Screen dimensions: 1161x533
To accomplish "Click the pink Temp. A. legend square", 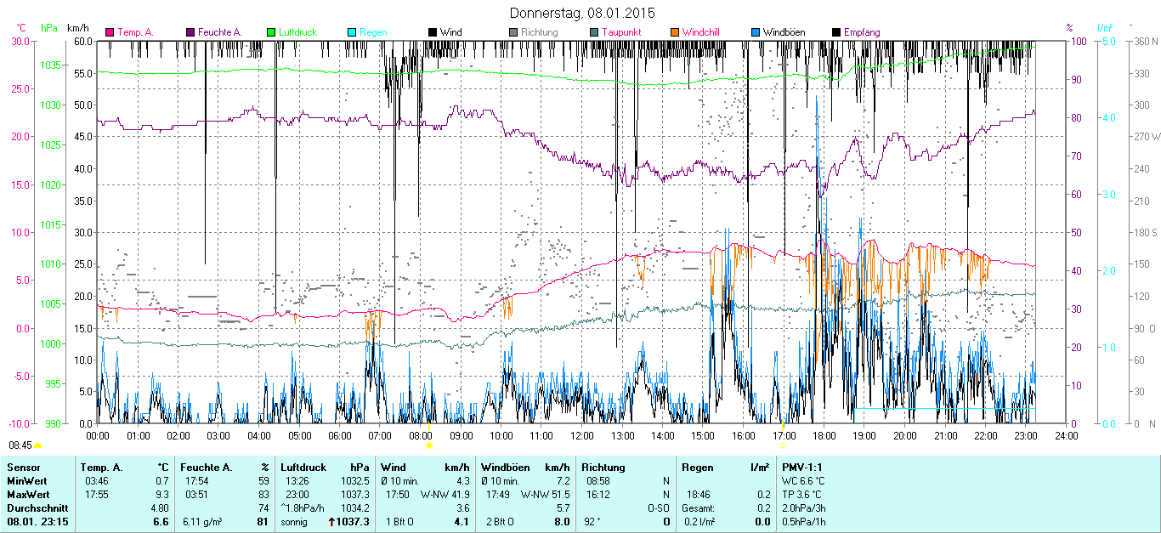I will click(110, 32).
